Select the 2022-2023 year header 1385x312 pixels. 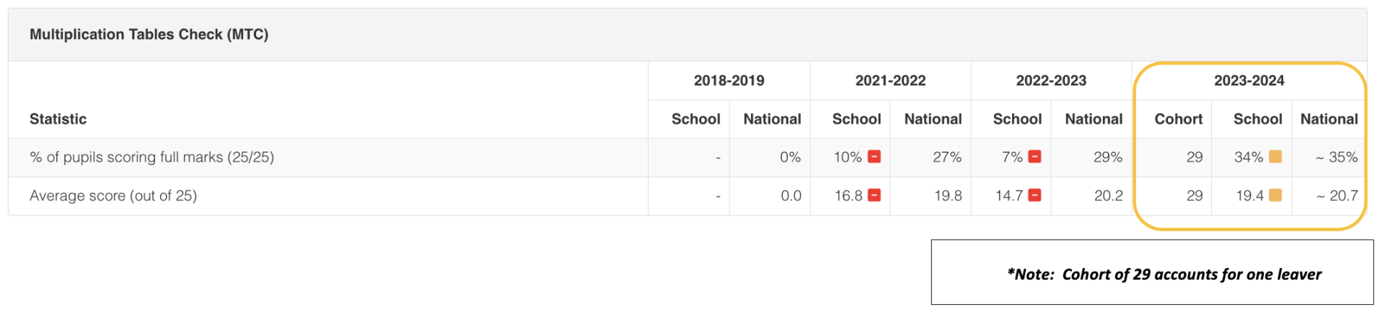click(x=1051, y=81)
